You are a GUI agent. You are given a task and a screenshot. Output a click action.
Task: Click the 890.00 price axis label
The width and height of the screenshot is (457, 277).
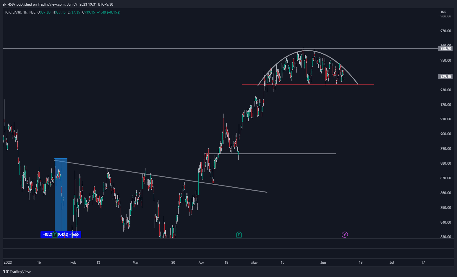pyautogui.click(x=445, y=149)
